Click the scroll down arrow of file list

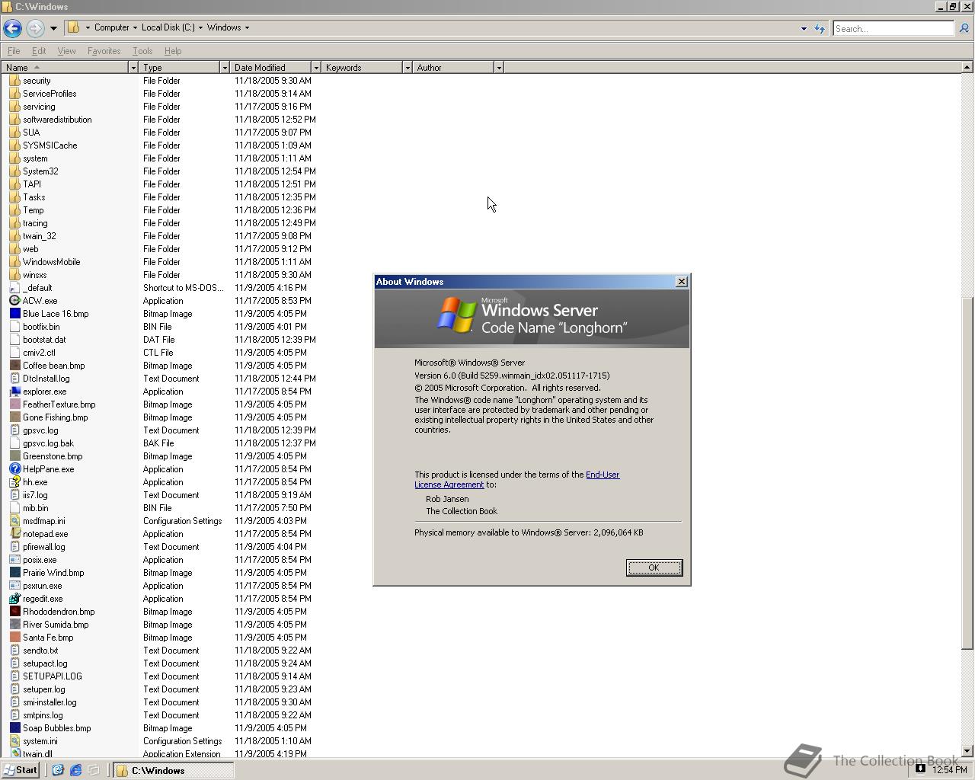(x=967, y=751)
